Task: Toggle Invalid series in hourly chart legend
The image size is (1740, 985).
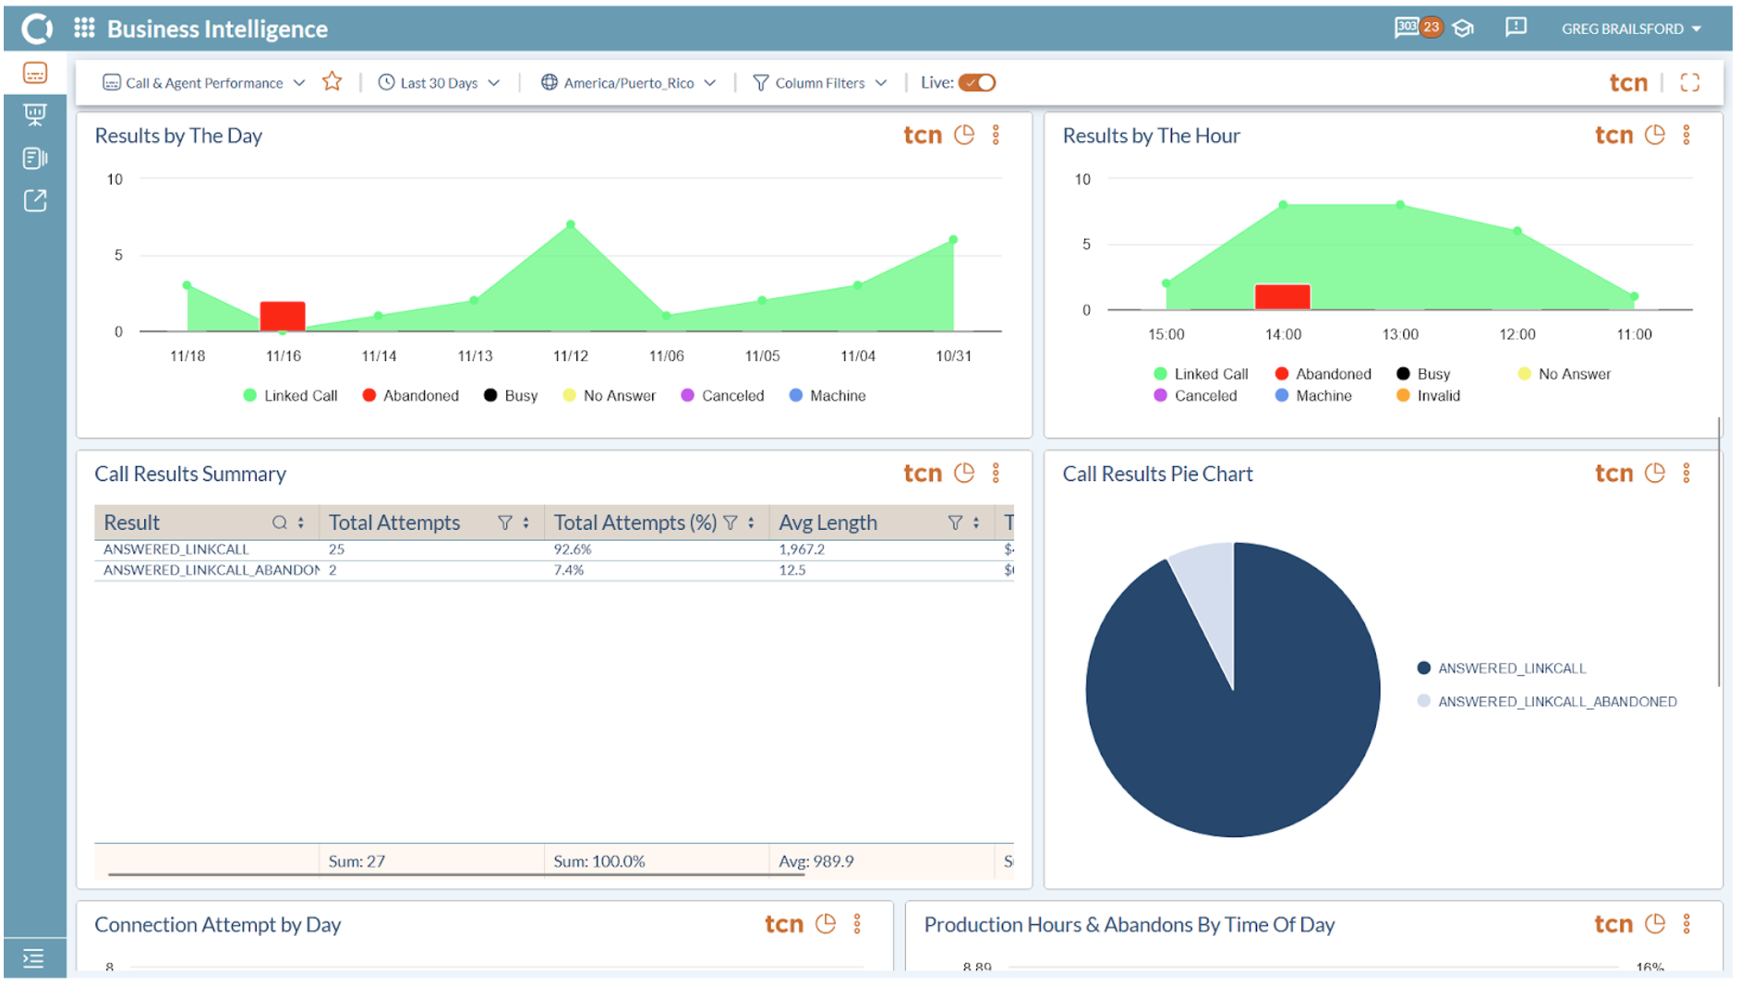Action: (1428, 395)
